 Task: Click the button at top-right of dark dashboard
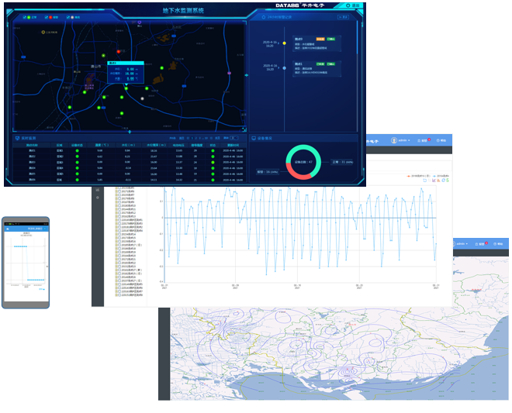click(x=355, y=5)
